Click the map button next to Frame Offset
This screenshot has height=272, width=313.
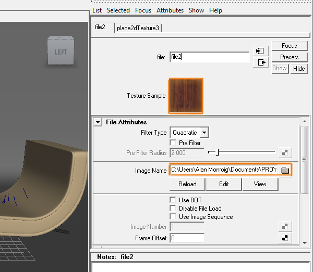[x=285, y=238]
